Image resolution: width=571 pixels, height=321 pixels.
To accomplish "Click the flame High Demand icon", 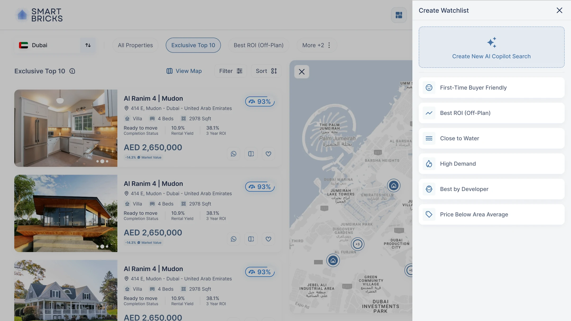I will point(429,164).
